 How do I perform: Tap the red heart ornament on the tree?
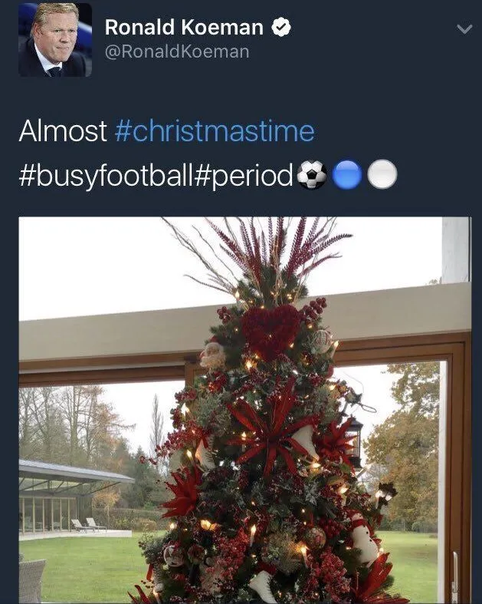pyautogui.click(x=270, y=332)
